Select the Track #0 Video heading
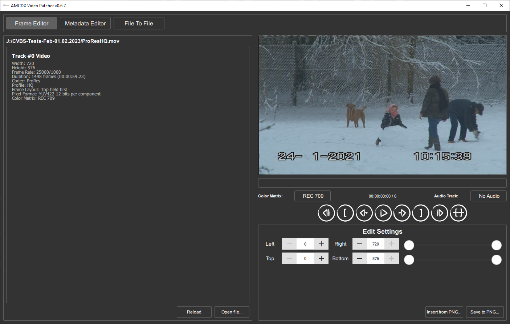Viewport: 510px width, 324px height. pos(31,56)
